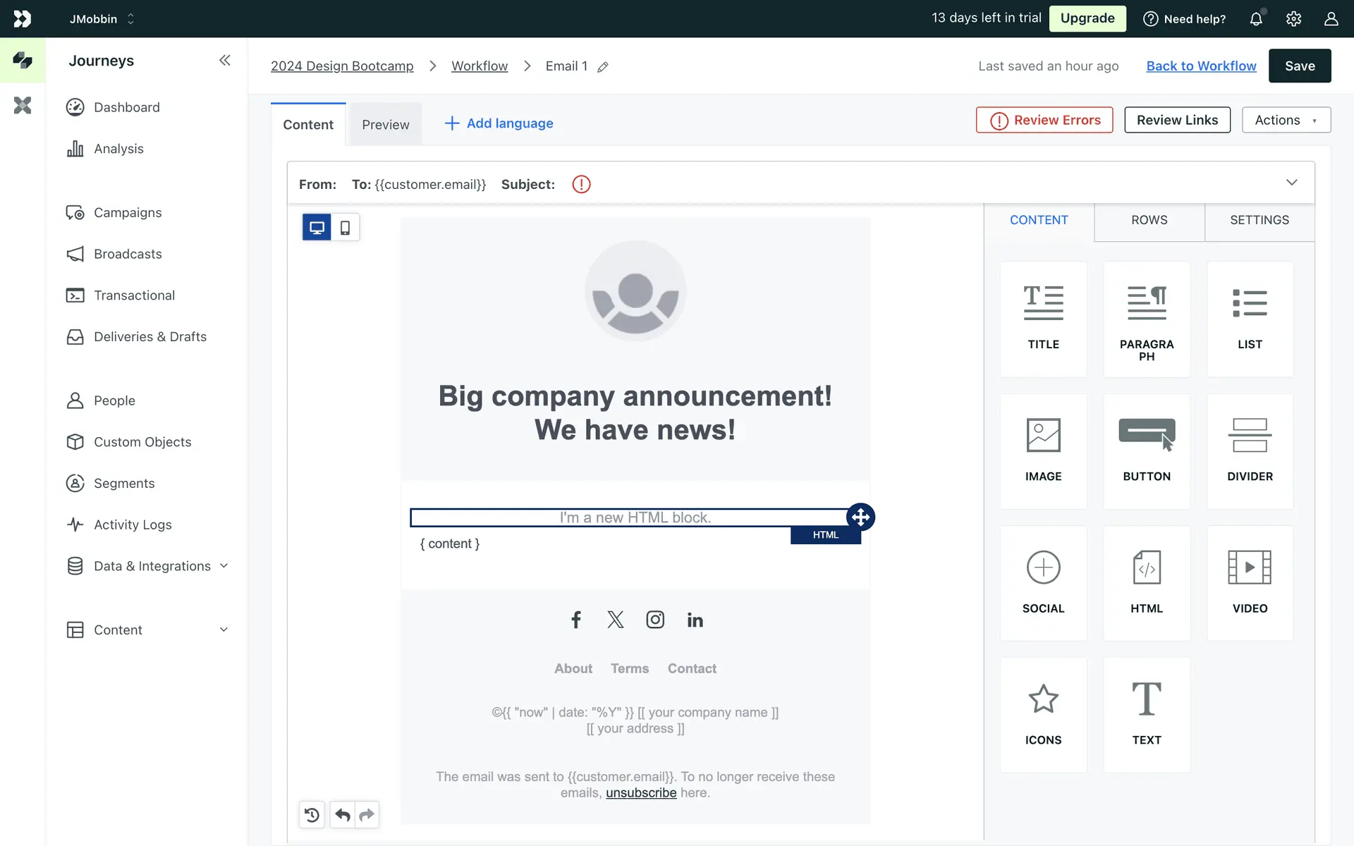Select the Social content block
This screenshot has width=1354, height=846.
click(1043, 582)
